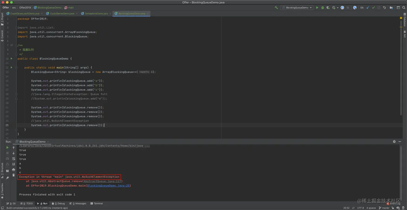The width and height of the screenshot is (407, 210).
Task: Open the Git tool window button
Action: click(11, 204)
